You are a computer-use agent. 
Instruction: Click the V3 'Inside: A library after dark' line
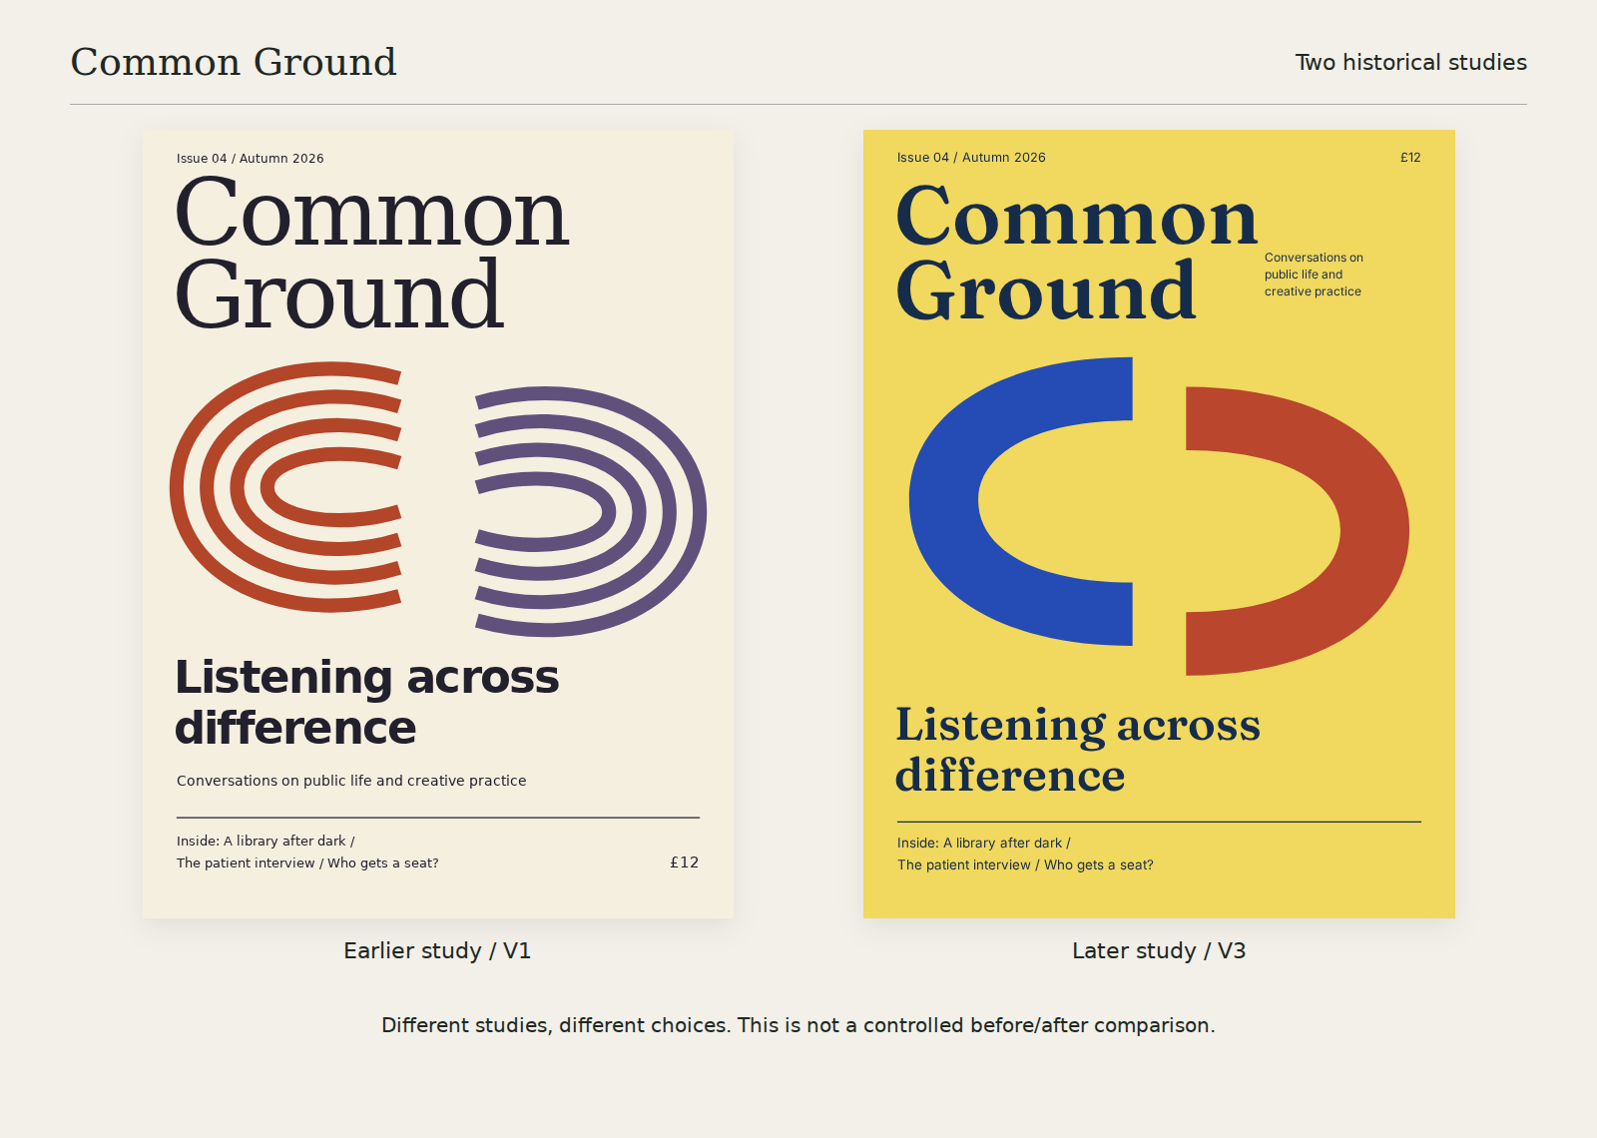tap(983, 844)
